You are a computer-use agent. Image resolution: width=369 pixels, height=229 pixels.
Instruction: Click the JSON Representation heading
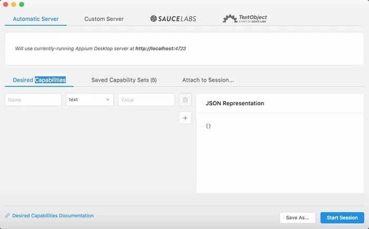235,103
